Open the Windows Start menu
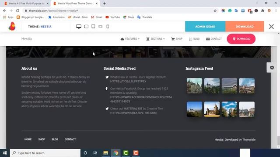 [x=5, y=153]
